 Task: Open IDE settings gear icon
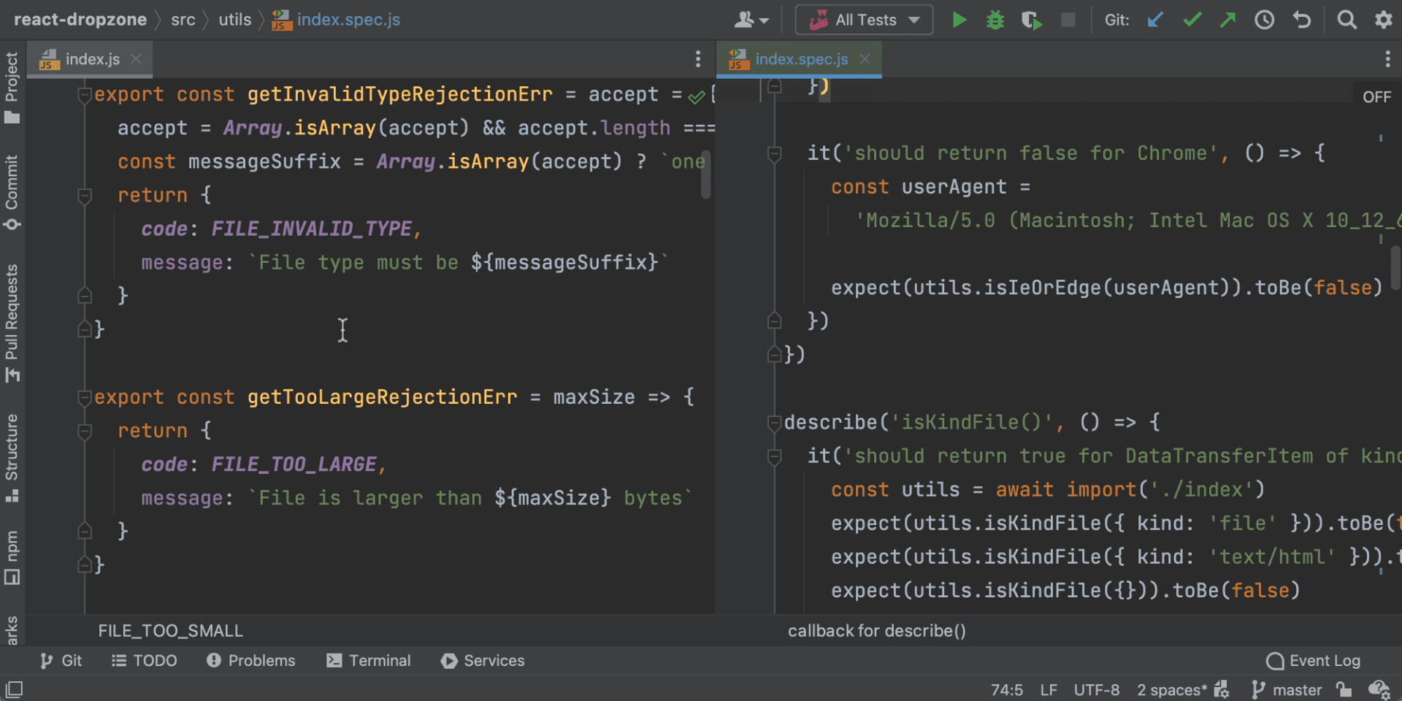[1384, 20]
